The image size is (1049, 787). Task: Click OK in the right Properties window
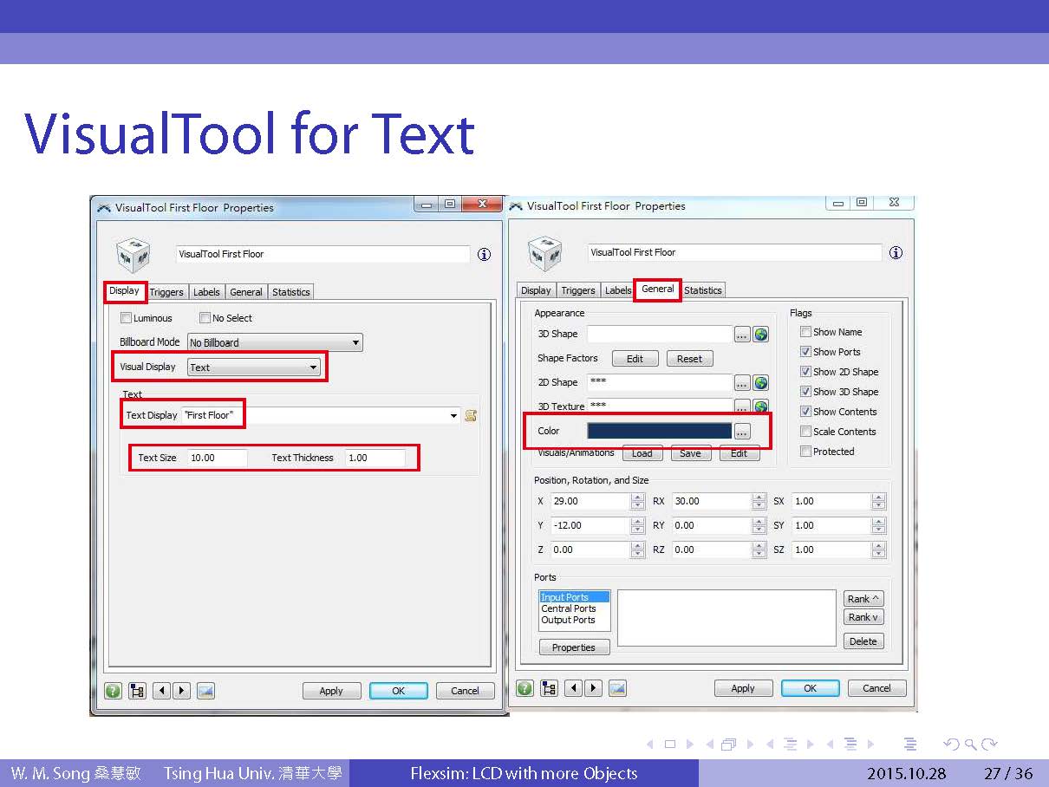coord(810,688)
